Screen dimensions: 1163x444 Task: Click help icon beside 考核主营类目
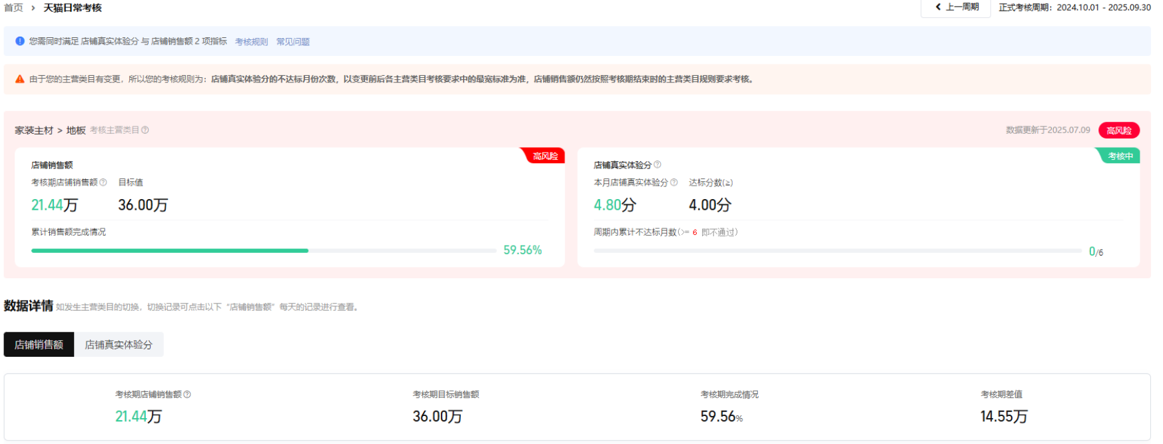pos(145,130)
